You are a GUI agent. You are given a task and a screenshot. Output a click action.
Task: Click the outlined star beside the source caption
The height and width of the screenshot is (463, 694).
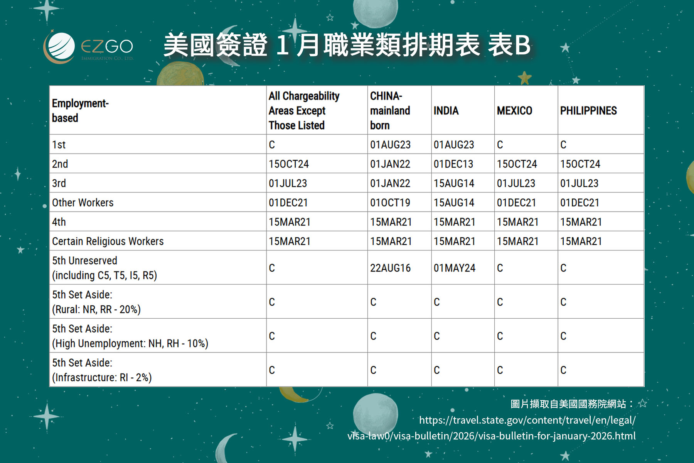pos(642,404)
